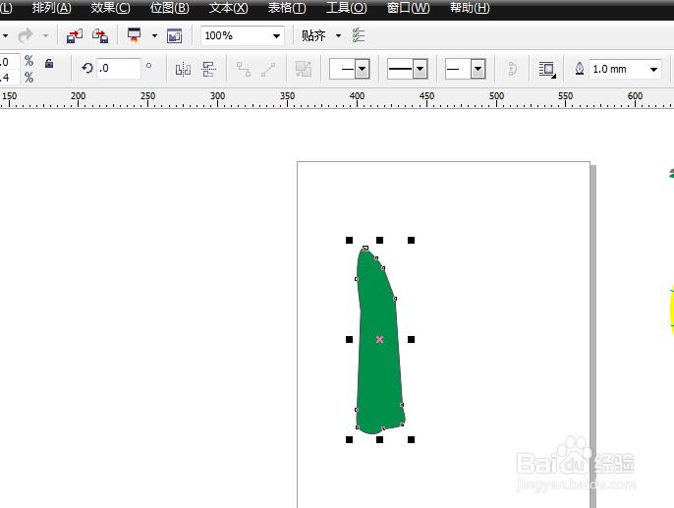Click the bottom-right selection handle
Screen dimensions: 674x508
[x=411, y=439]
